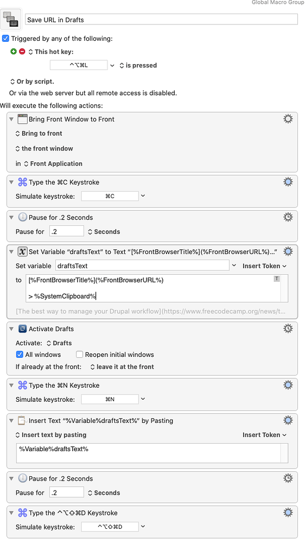Change the Bring to front option
The height and width of the screenshot is (556, 306).
point(39,134)
